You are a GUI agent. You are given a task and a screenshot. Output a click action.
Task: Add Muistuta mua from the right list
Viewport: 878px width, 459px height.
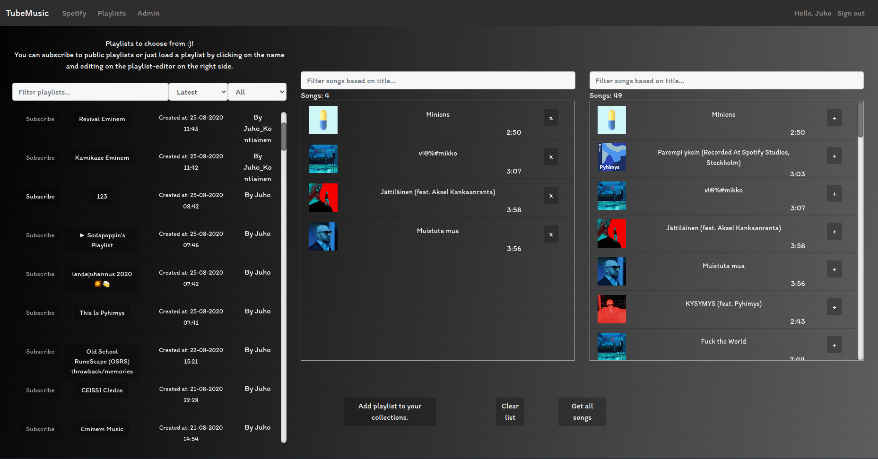click(x=834, y=269)
